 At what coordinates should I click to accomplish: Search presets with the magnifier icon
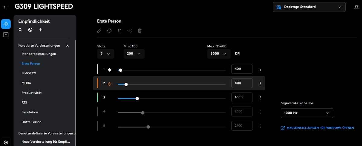coord(20,30)
